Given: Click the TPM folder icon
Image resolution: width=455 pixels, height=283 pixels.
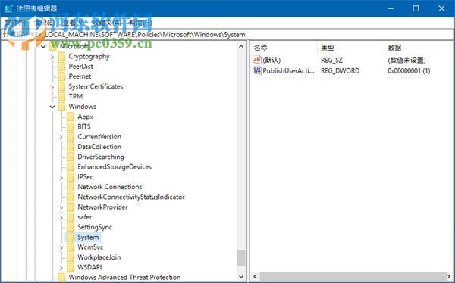Looking at the screenshot, I should [x=61, y=96].
